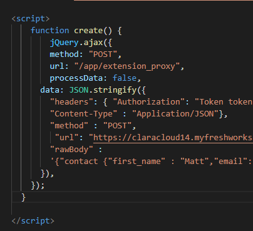Click 'ajax' method call
The width and height of the screenshot is (253, 231).
click(x=93, y=43)
